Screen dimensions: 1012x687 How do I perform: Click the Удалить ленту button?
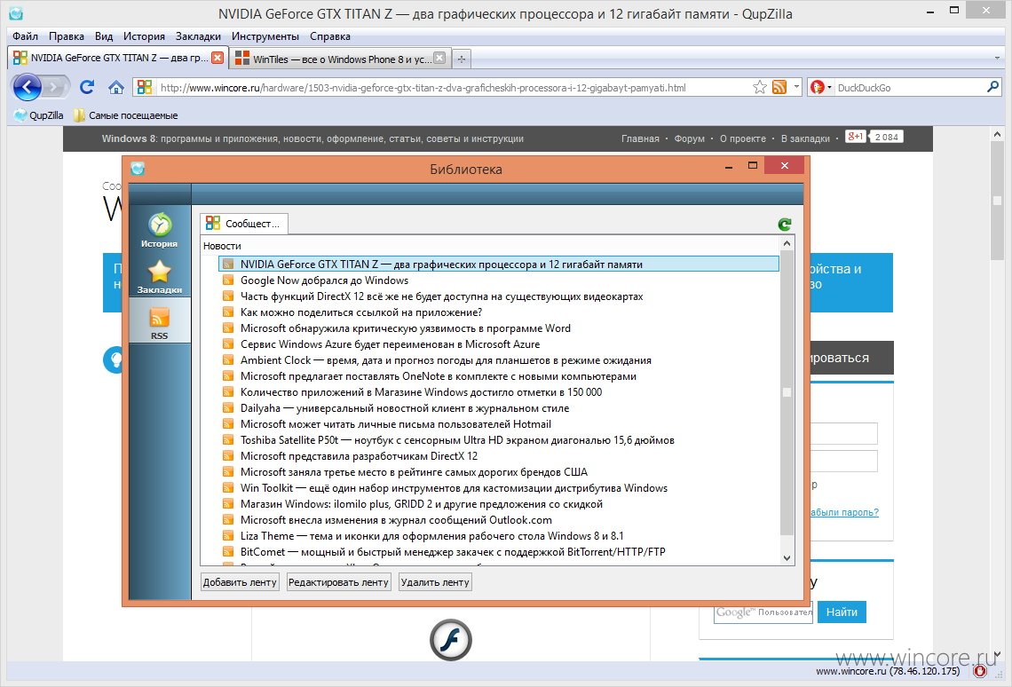point(435,582)
